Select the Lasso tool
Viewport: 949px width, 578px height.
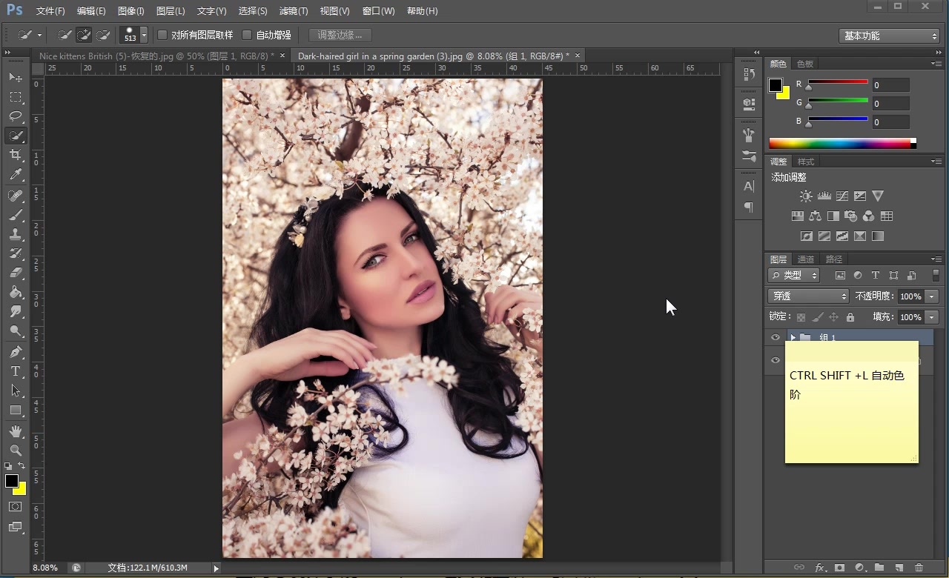click(16, 116)
